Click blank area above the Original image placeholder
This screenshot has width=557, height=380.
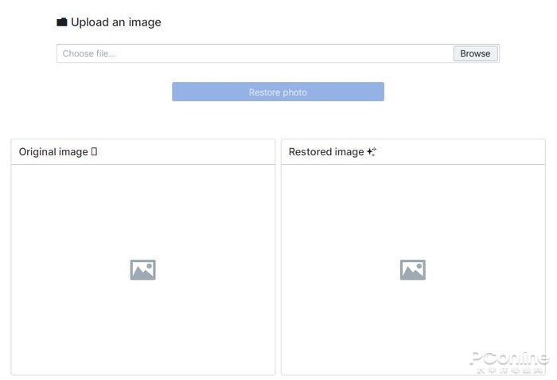coord(143,207)
